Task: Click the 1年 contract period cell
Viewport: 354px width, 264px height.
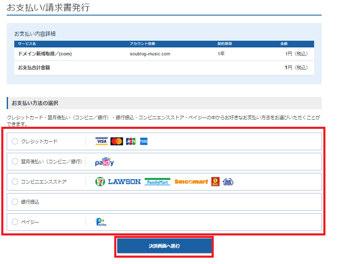Action: tap(221, 54)
